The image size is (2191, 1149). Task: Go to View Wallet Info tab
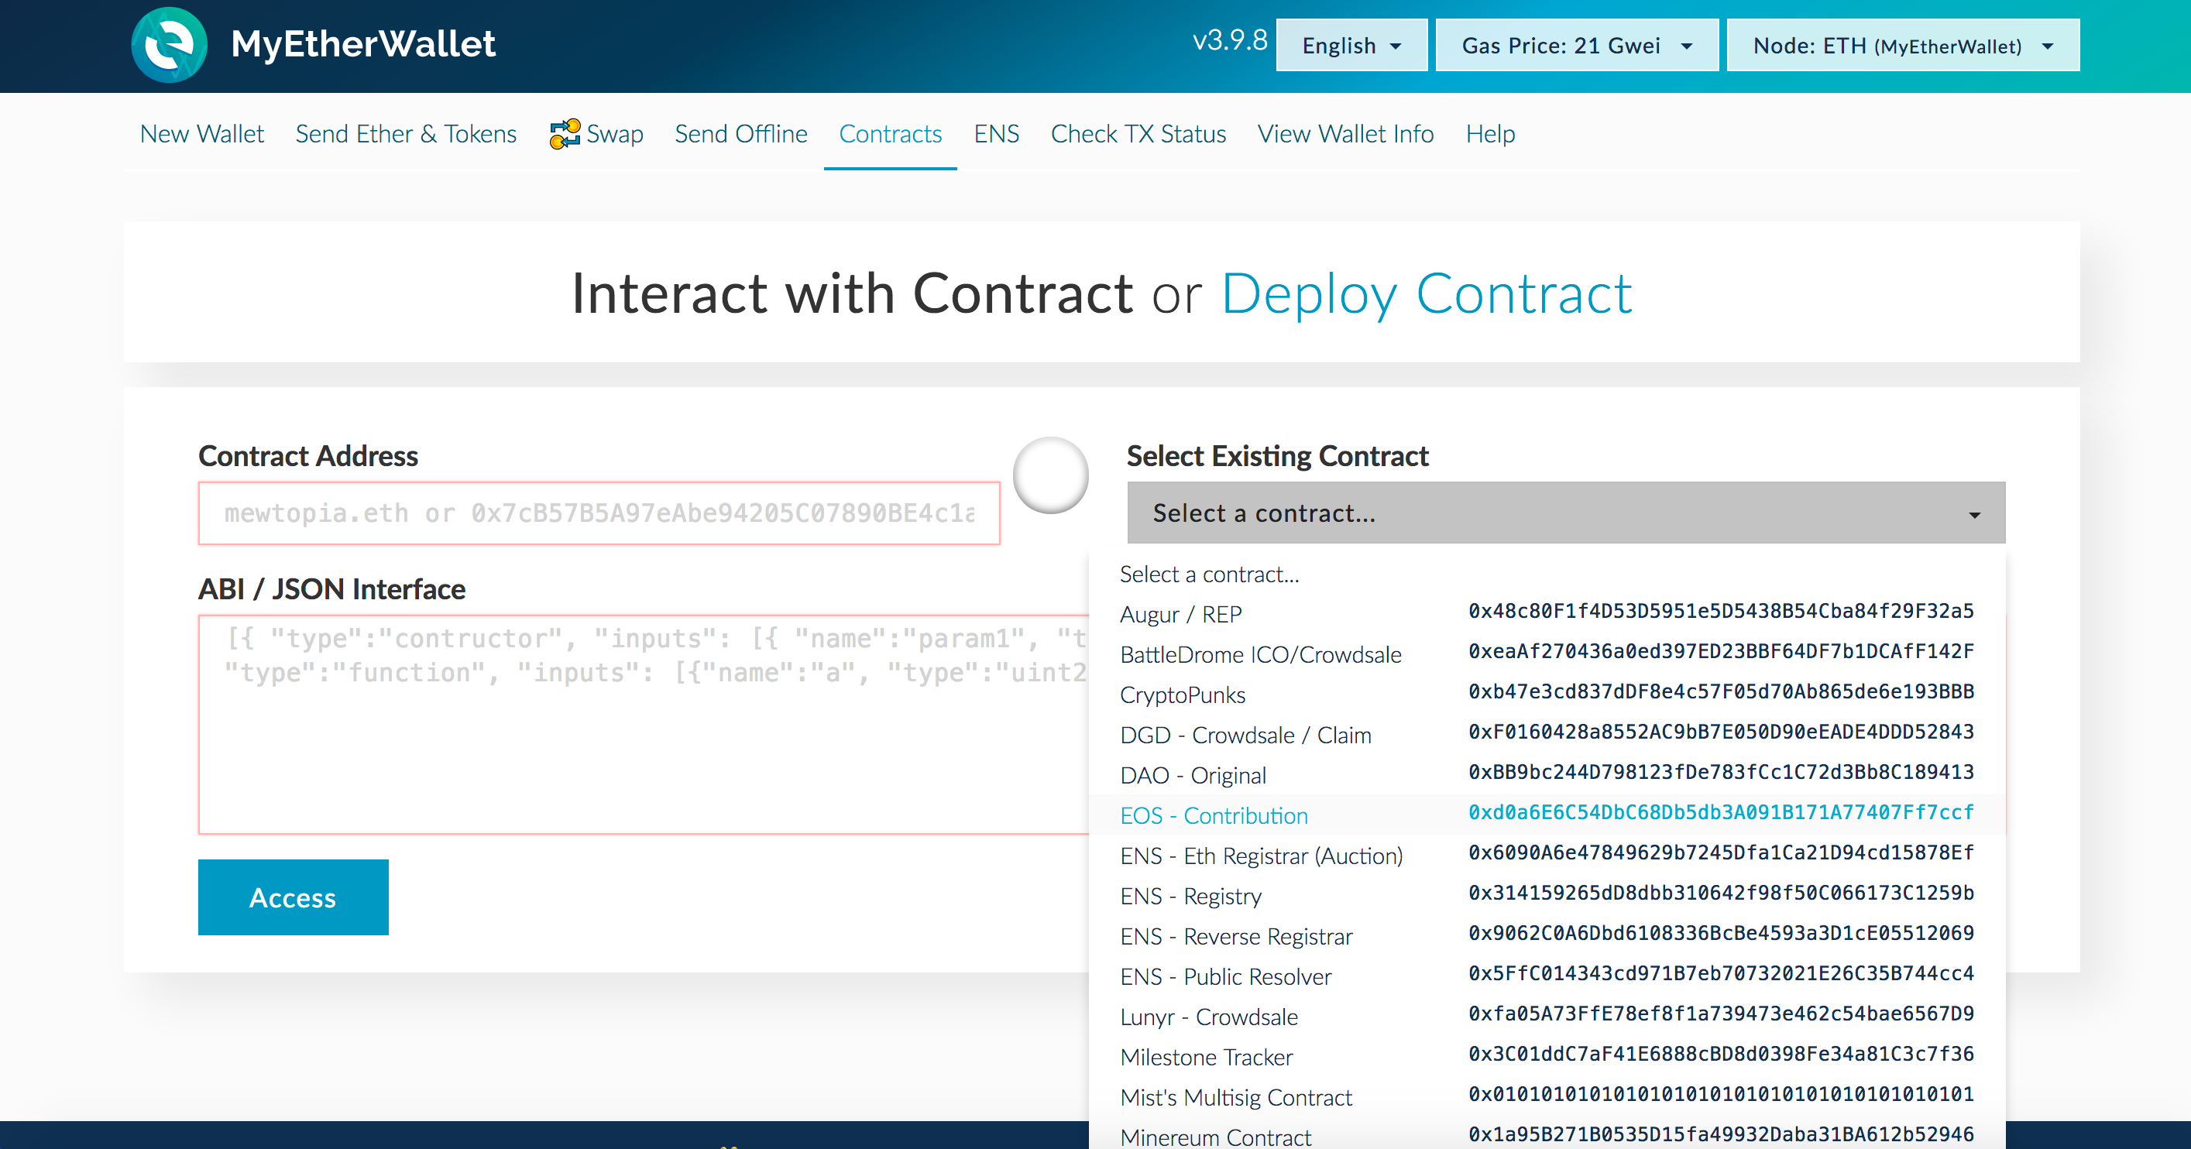click(x=1345, y=133)
